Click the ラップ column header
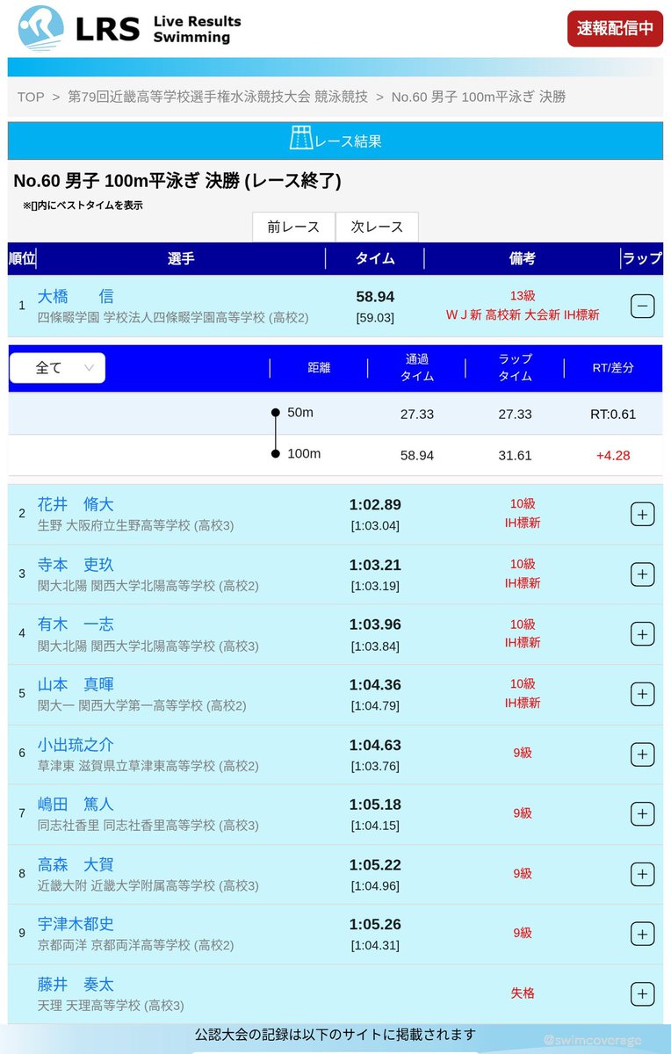Image resolution: width=671 pixels, height=1054 pixels. pyautogui.click(x=642, y=258)
